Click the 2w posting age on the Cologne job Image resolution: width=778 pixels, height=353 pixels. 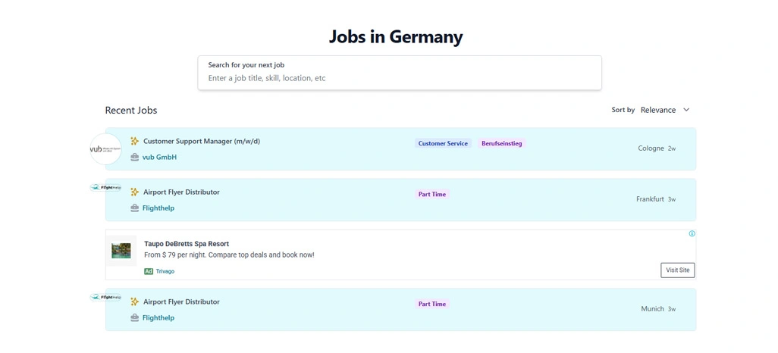(x=672, y=148)
